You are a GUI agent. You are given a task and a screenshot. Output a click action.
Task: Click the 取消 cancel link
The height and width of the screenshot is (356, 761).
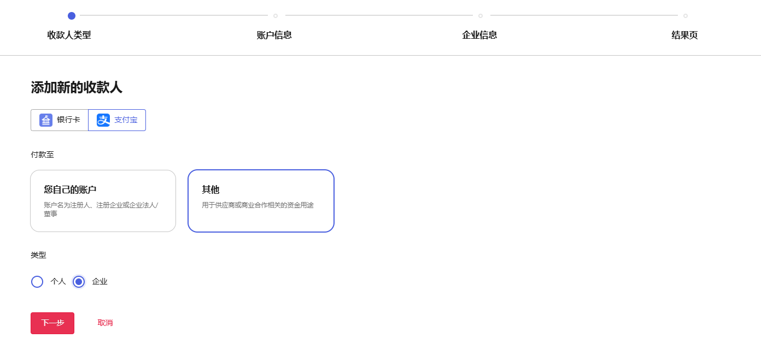coord(105,323)
